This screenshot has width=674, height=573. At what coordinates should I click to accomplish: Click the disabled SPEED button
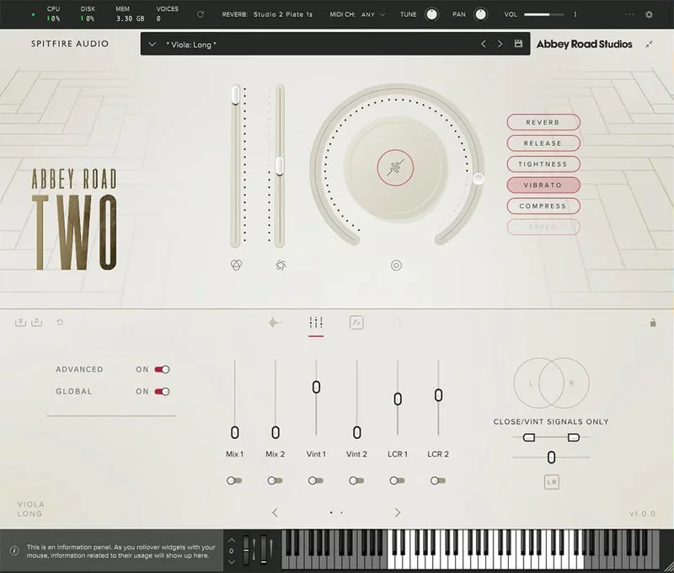click(x=543, y=227)
